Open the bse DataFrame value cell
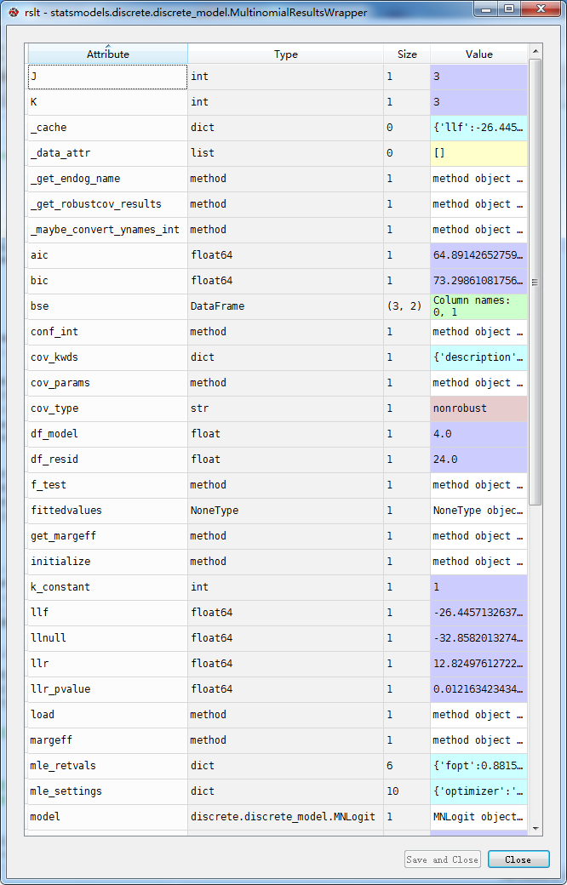 (x=478, y=305)
